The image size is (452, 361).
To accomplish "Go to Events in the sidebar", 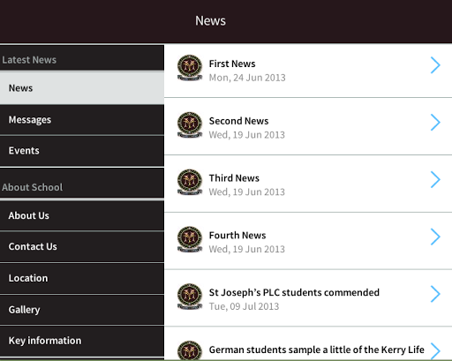I will tap(82, 151).
